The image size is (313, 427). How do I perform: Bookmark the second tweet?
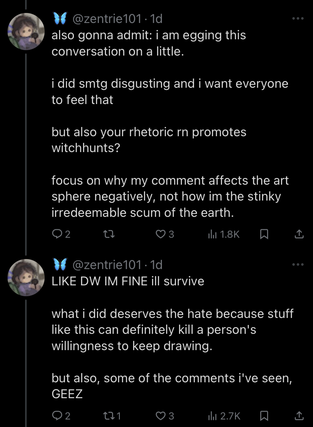tap(264, 416)
